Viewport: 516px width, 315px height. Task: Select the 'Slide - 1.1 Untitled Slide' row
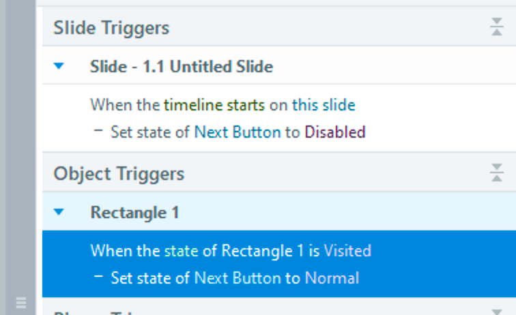[181, 67]
